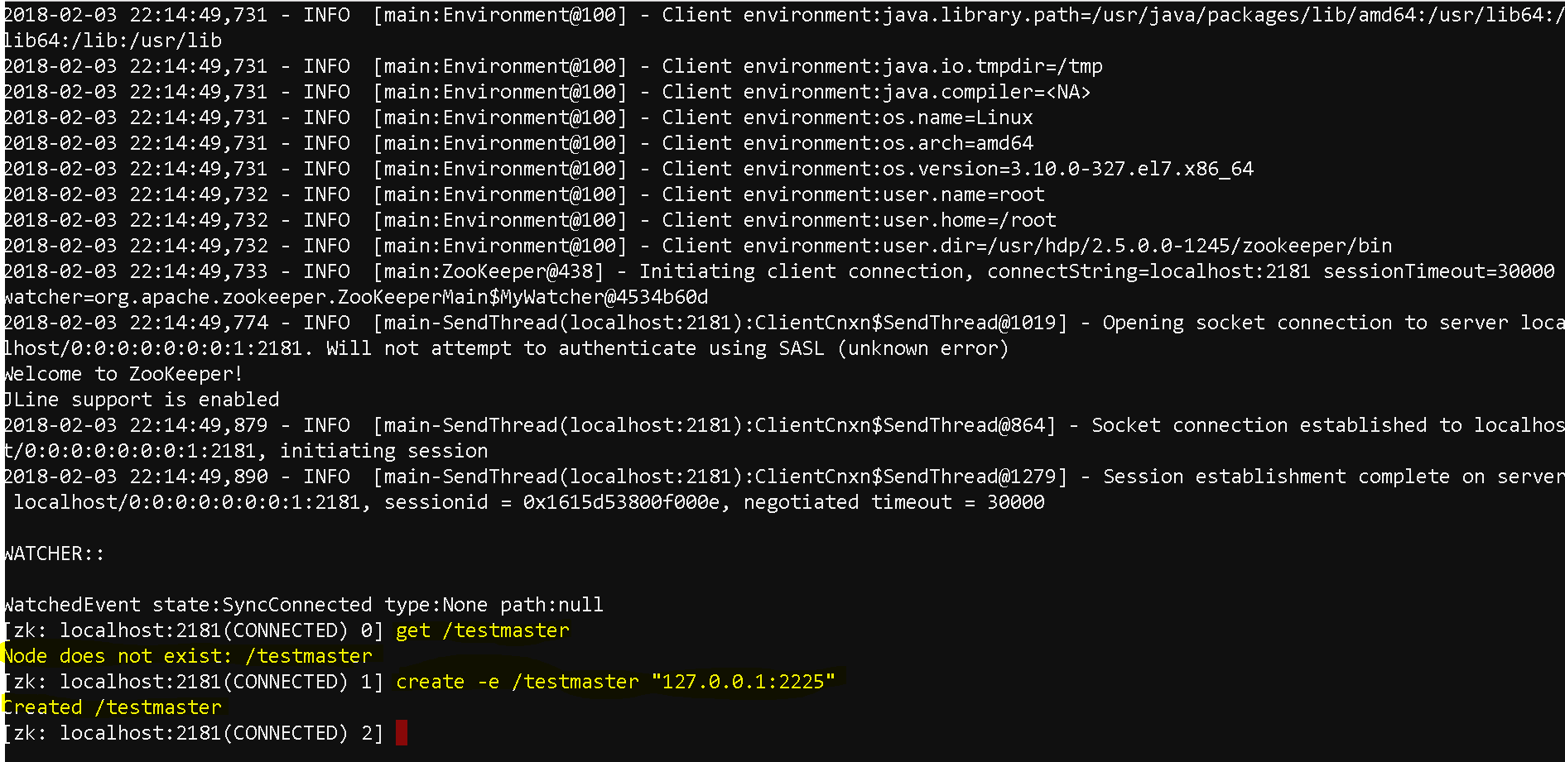
Task: Click the 'Node does not exist: /testmaster' message
Action: pos(187,656)
